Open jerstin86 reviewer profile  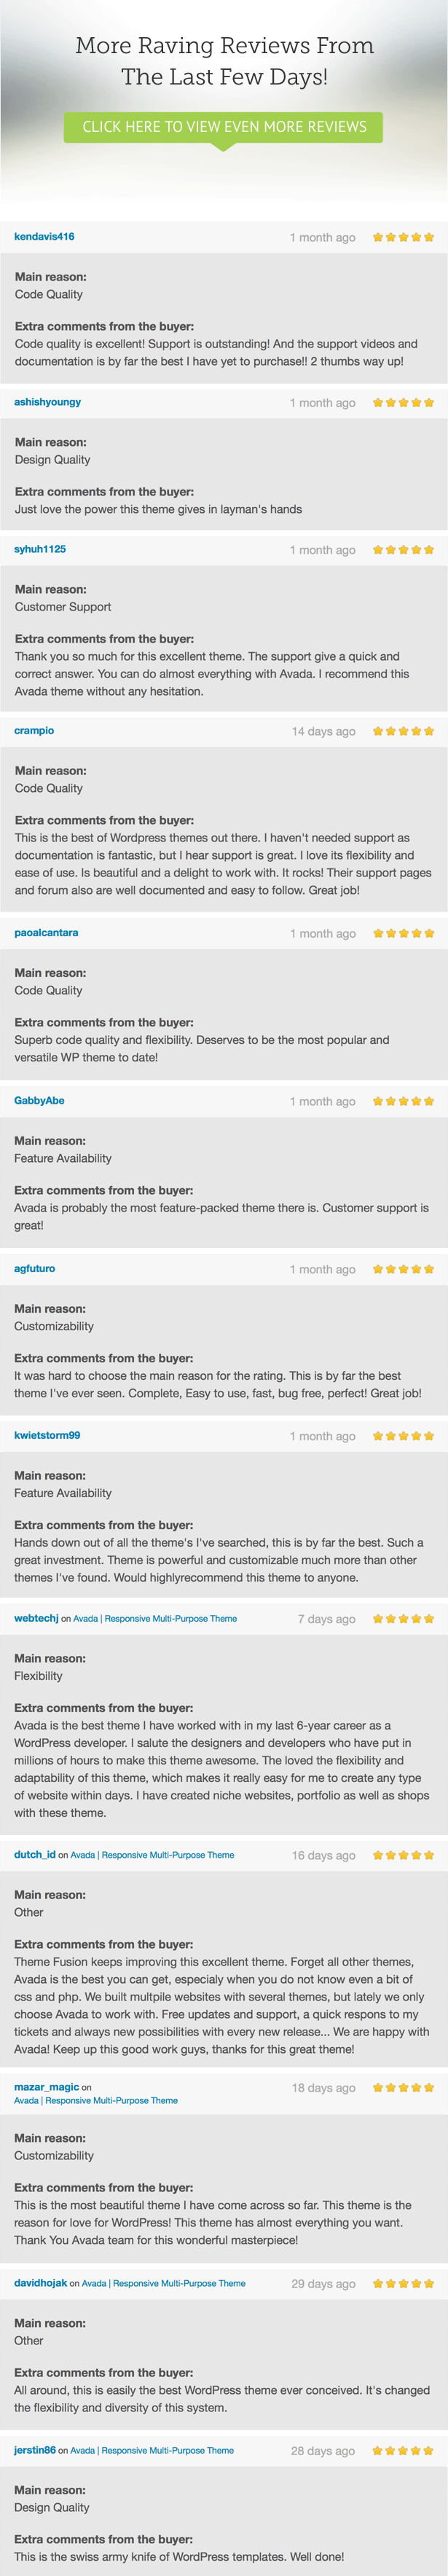coord(35,2451)
